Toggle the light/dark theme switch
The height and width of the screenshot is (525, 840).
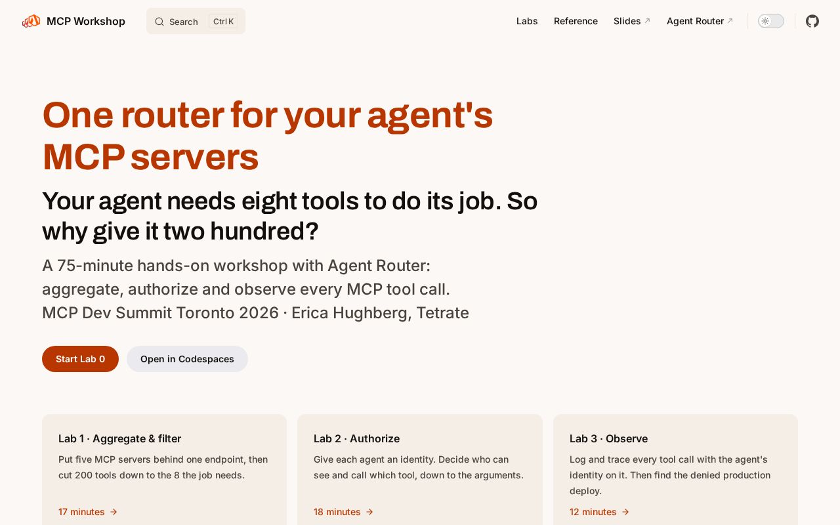pyautogui.click(x=771, y=21)
